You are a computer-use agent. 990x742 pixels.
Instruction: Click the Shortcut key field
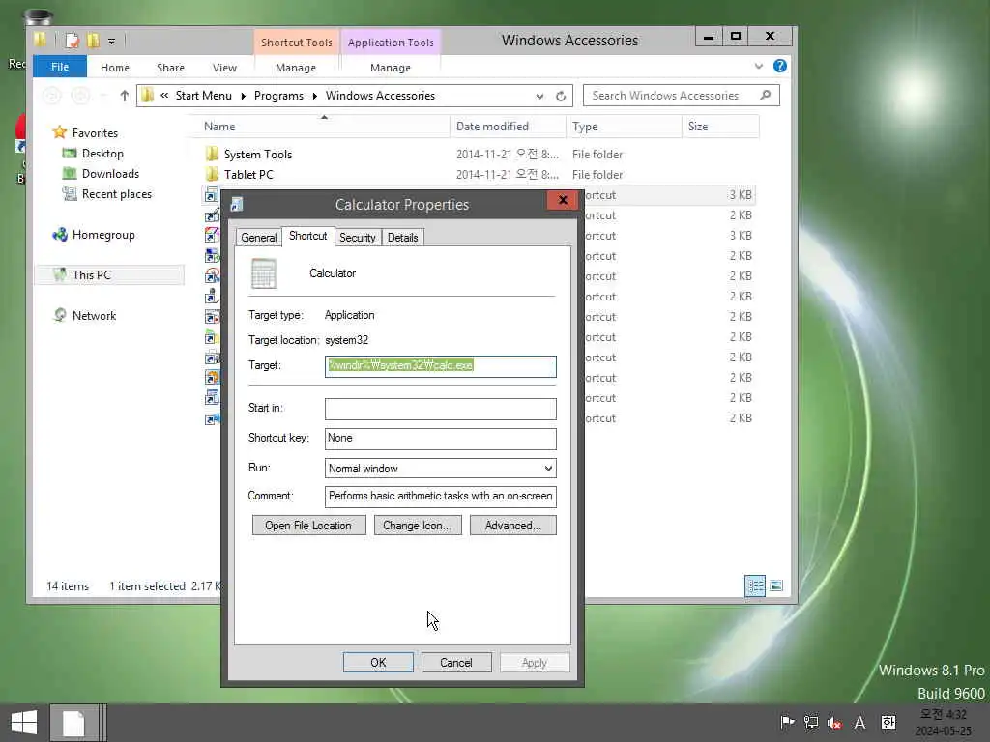tap(440, 439)
